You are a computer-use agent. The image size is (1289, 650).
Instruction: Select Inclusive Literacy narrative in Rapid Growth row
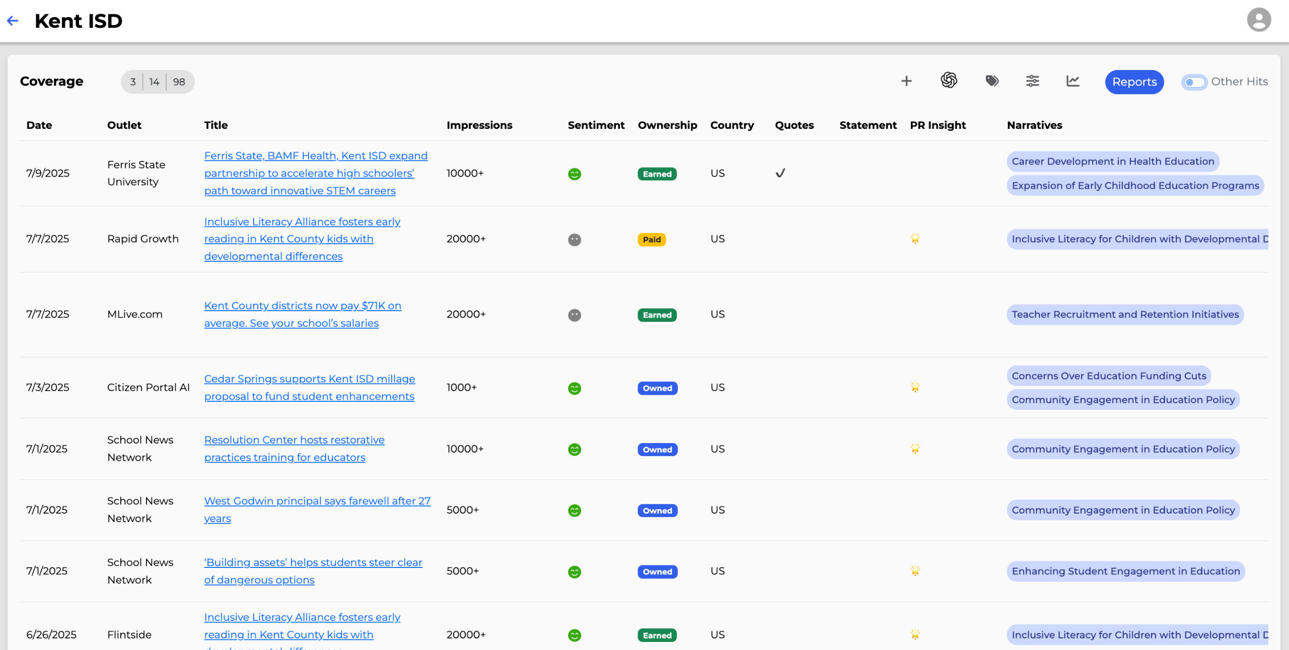[1137, 239]
